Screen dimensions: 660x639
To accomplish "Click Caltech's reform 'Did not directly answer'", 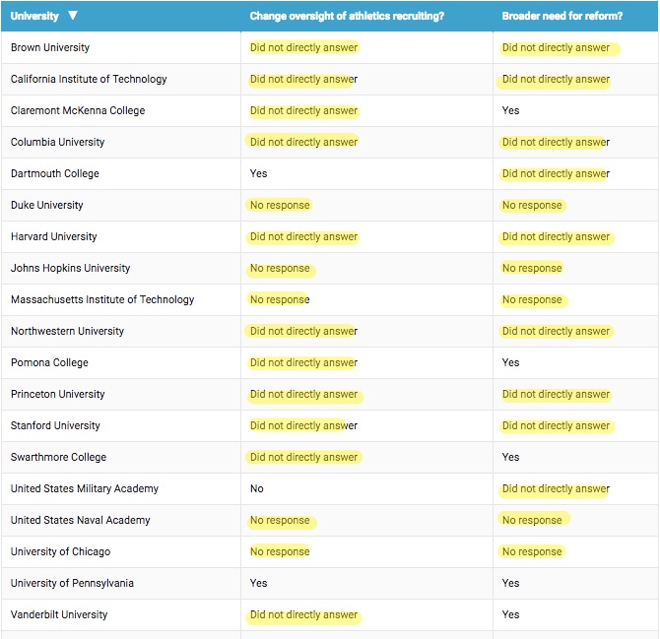I will point(556,79).
